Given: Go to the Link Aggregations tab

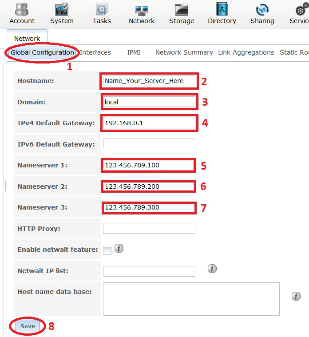Looking at the screenshot, I should [246, 52].
